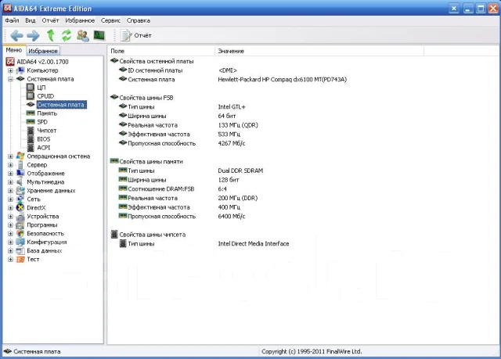The width and height of the screenshot is (501, 359).
Task: Expand the DirectX tree node
Action: click(x=10, y=208)
